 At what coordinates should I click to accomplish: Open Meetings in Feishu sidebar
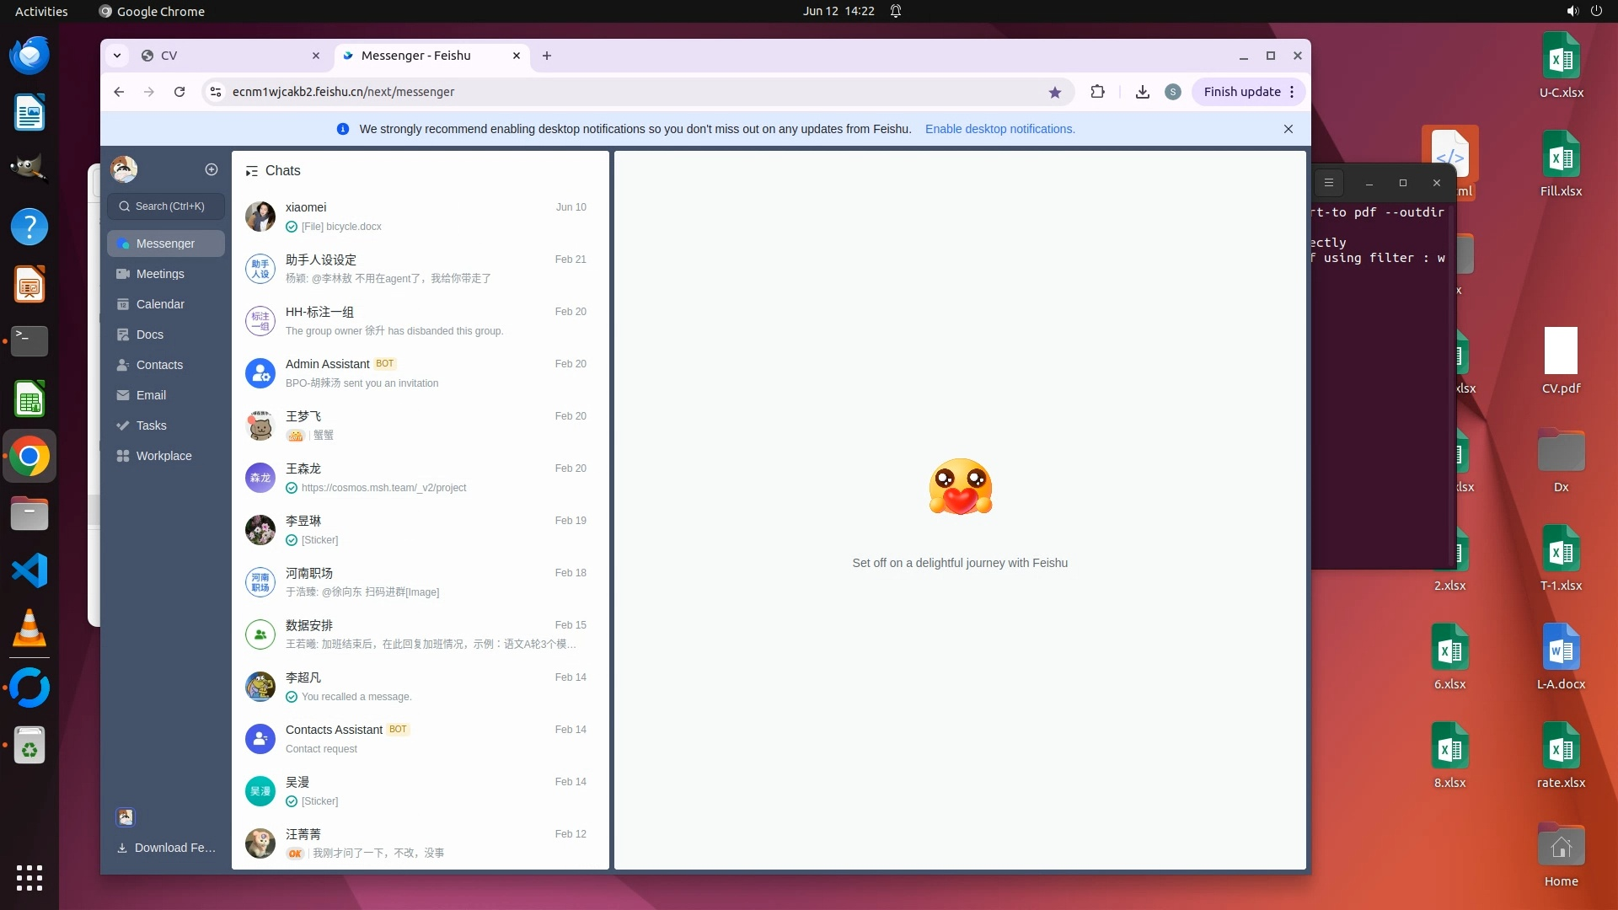click(159, 274)
